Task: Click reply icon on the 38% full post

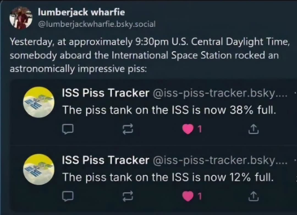Action: (x=68, y=129)
